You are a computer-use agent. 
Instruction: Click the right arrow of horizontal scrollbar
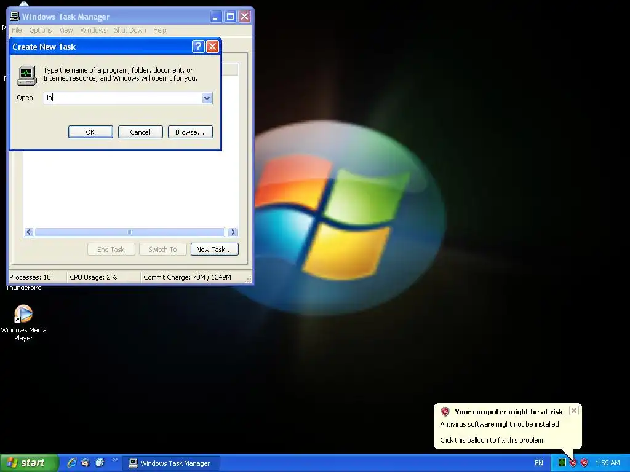(233, 232)
